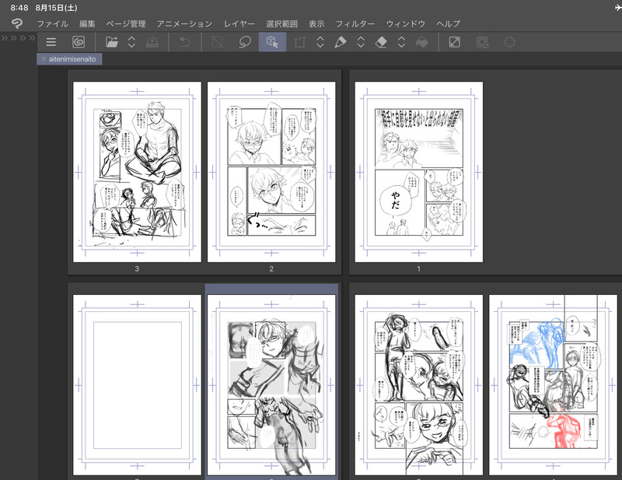Click the 8:48 clock in status bar
622x480 pixels.
19,8
